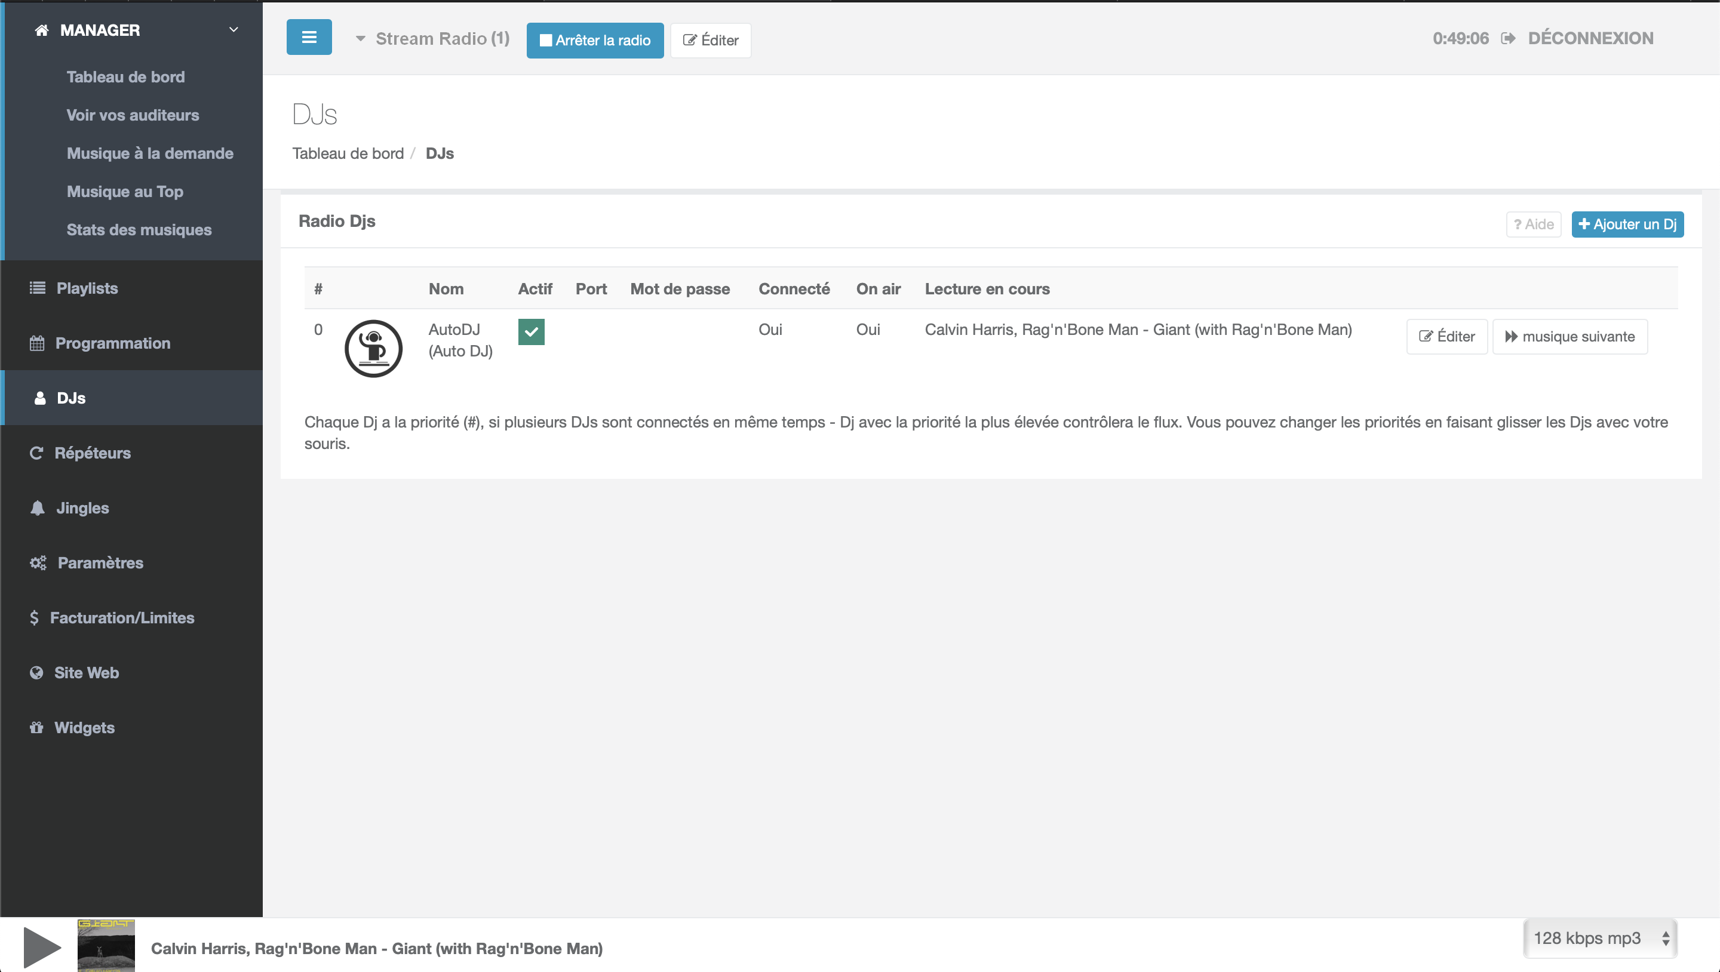Click the logout arrow icon
This screenshot has width=1720, height=972.
(1509, 38)
